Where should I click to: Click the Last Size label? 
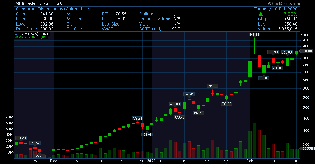111,24
